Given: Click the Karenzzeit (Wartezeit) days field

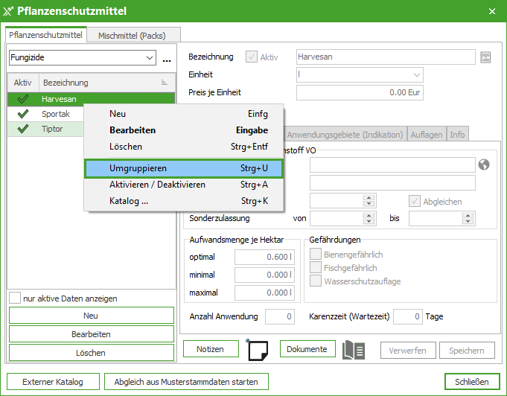Looking at the screenshot, I should 408,316.
